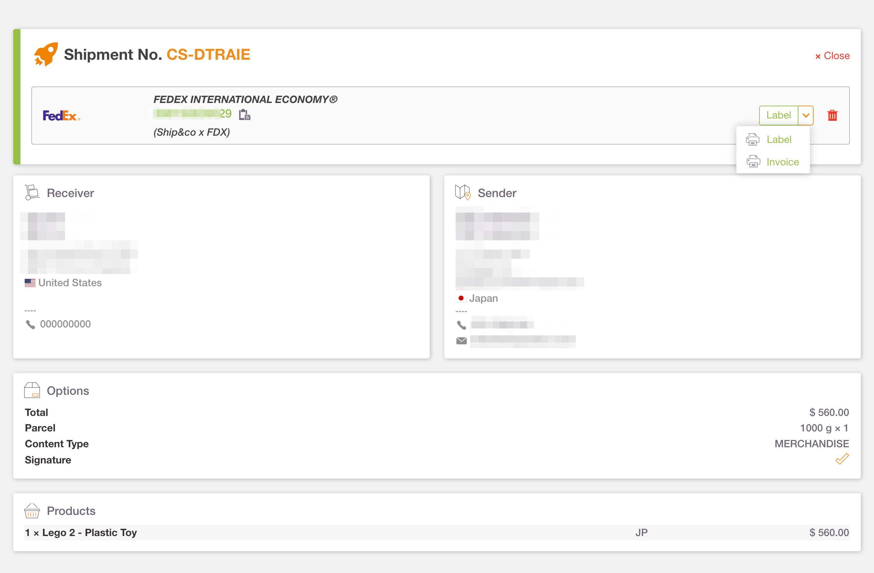Expand the Label dropdown arrow
Viewport: 874px width, 573px height.
(806, 115)
